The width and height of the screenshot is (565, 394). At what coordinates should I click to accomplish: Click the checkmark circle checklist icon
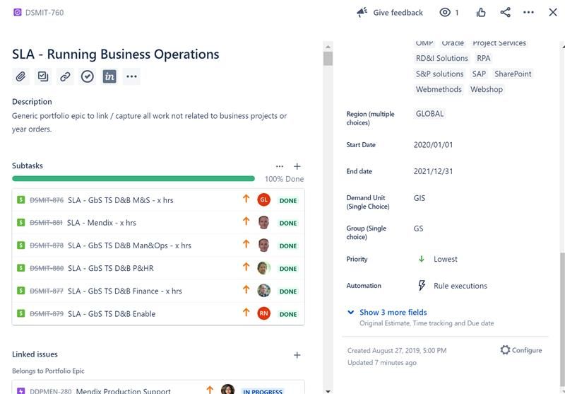coord(87,76)
